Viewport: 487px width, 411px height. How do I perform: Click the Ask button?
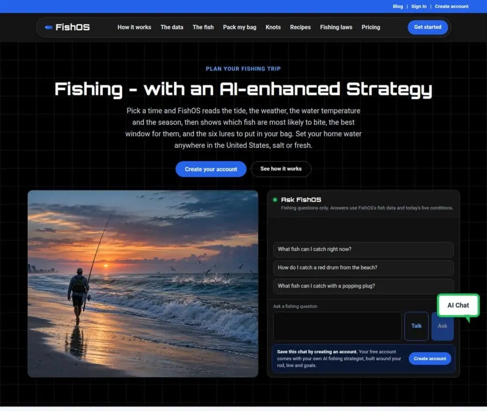[442, 326]
